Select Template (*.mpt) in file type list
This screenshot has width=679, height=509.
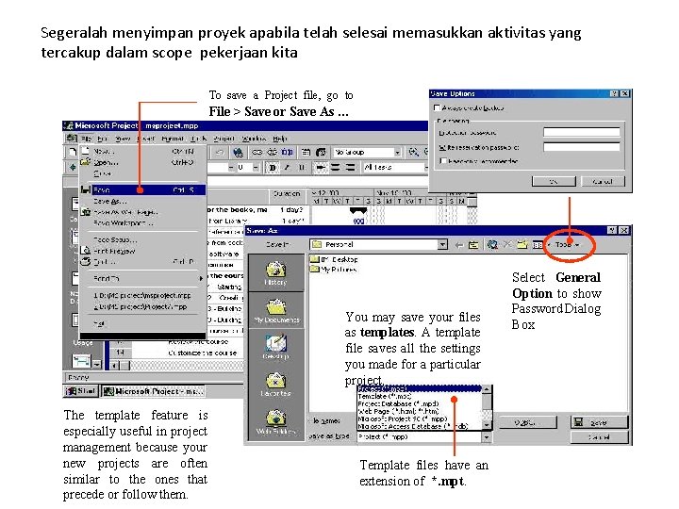[x=419, y=396]
